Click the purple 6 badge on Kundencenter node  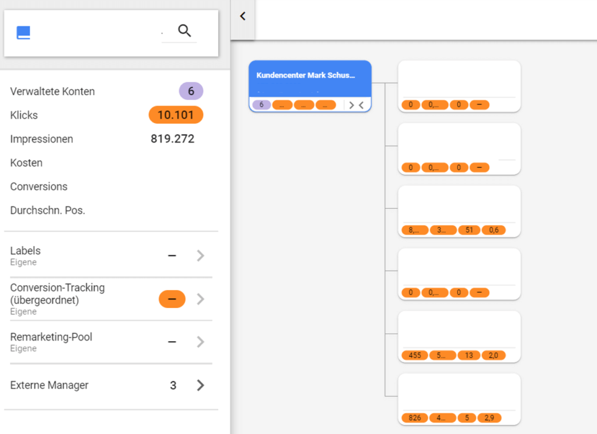point(261,105)
